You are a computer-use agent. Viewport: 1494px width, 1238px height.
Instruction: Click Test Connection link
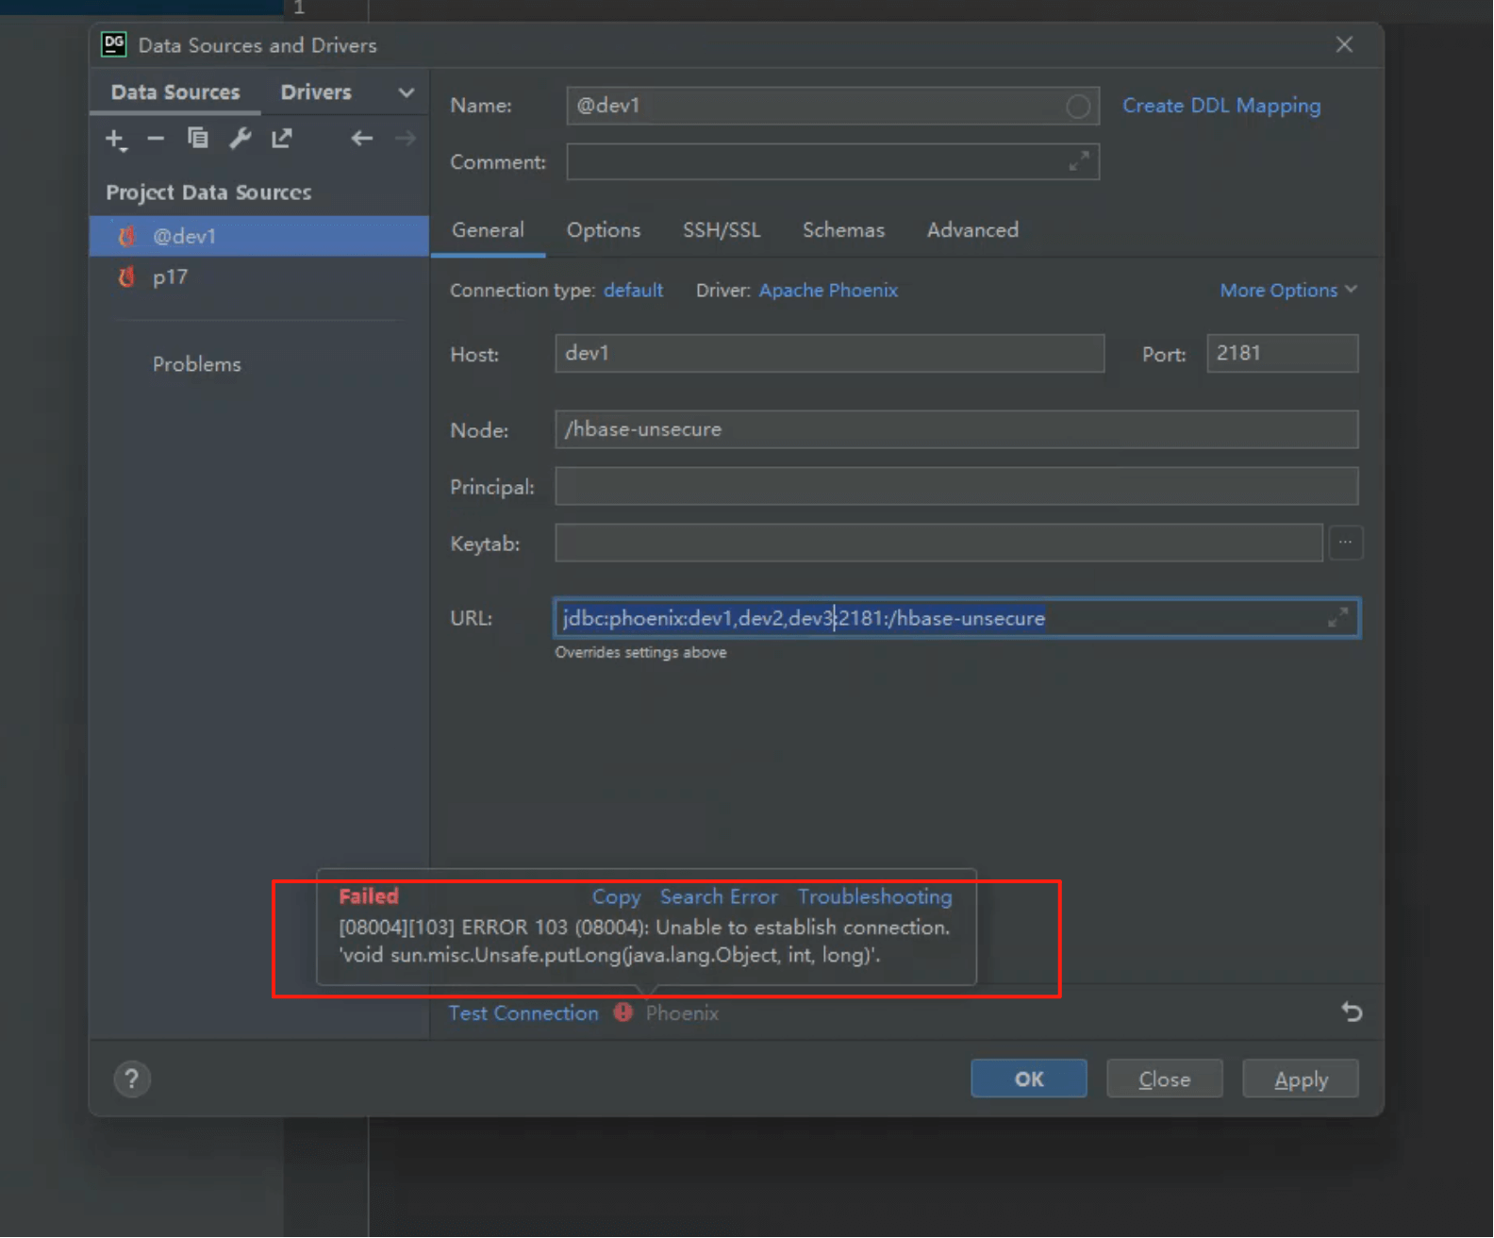pyautogui.click(x=523, y=1012)
